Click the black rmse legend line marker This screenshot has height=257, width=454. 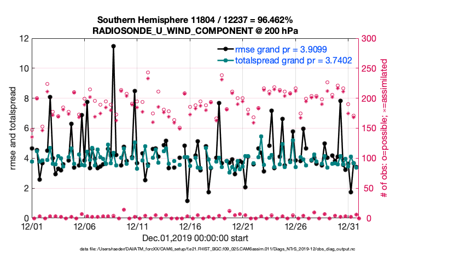click(x=224, y=50)
